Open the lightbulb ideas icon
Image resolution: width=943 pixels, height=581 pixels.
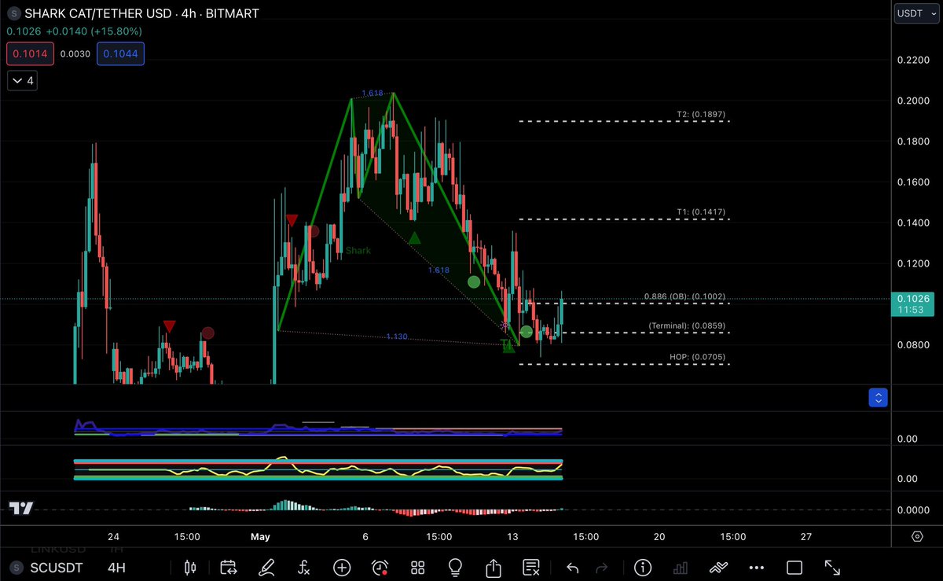click(x=455, y=567)
